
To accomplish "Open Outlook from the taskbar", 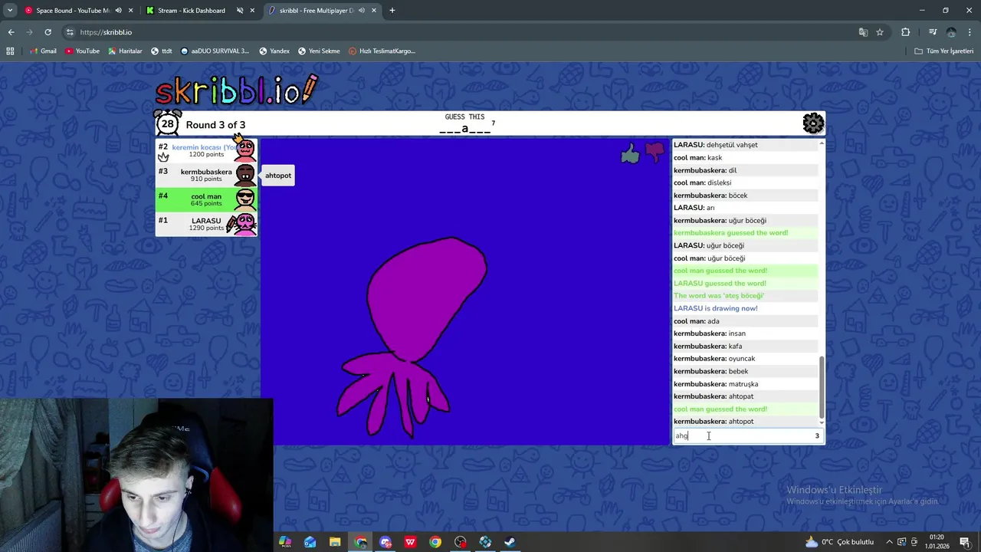I will click(310, 542).
